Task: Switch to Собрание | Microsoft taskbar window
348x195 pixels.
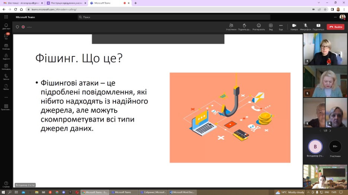Action: tap(153, 192)
